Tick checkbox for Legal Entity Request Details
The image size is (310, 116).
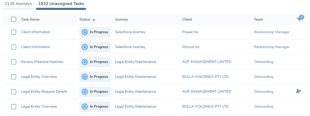pos(14,92)
